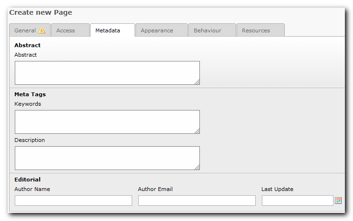Open the Access tab
The width and height of the screenshot is (353, 221).
tap(66, 30)
